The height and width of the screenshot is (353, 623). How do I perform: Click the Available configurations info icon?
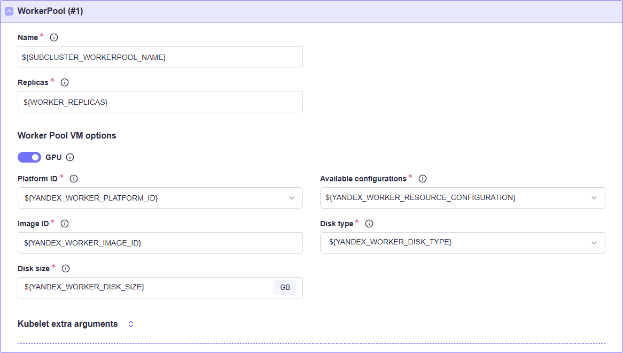click(x=423, y=179)
